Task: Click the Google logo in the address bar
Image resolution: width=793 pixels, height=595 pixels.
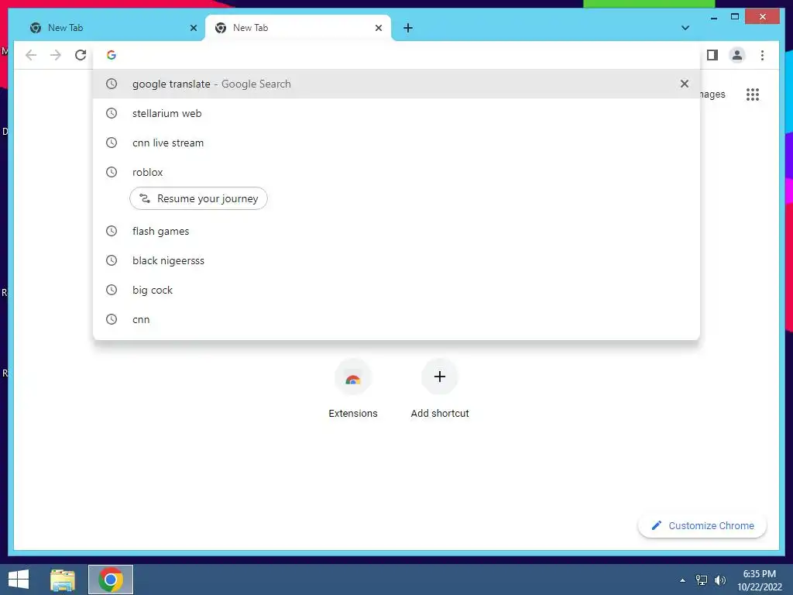Action: click(112, 55)
